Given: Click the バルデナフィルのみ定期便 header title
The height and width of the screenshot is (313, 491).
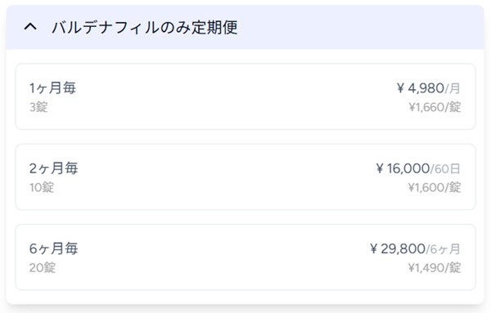Looking at the screenshot, I should coord(145,28).
